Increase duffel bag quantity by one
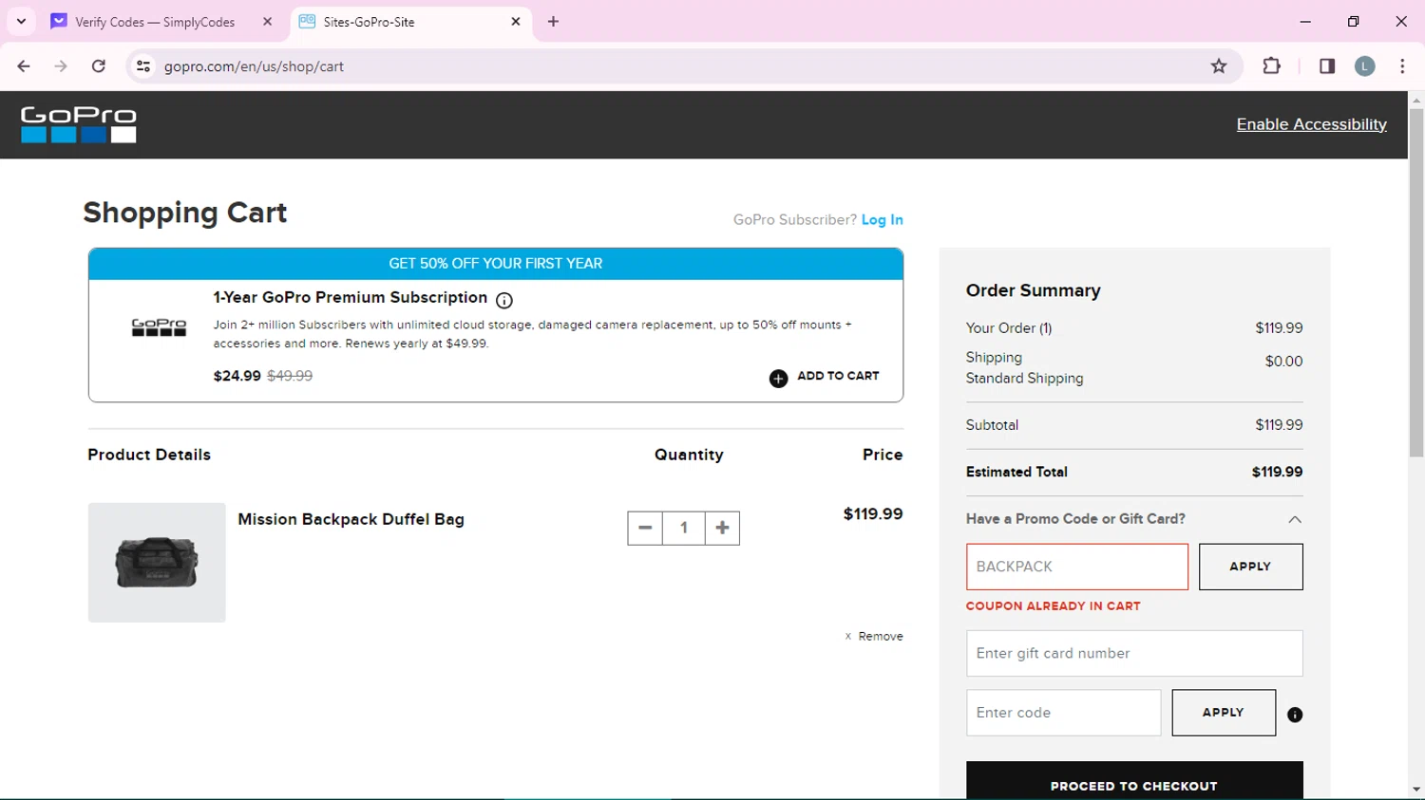The image size is (1425, 800). [x=722, y=528]
